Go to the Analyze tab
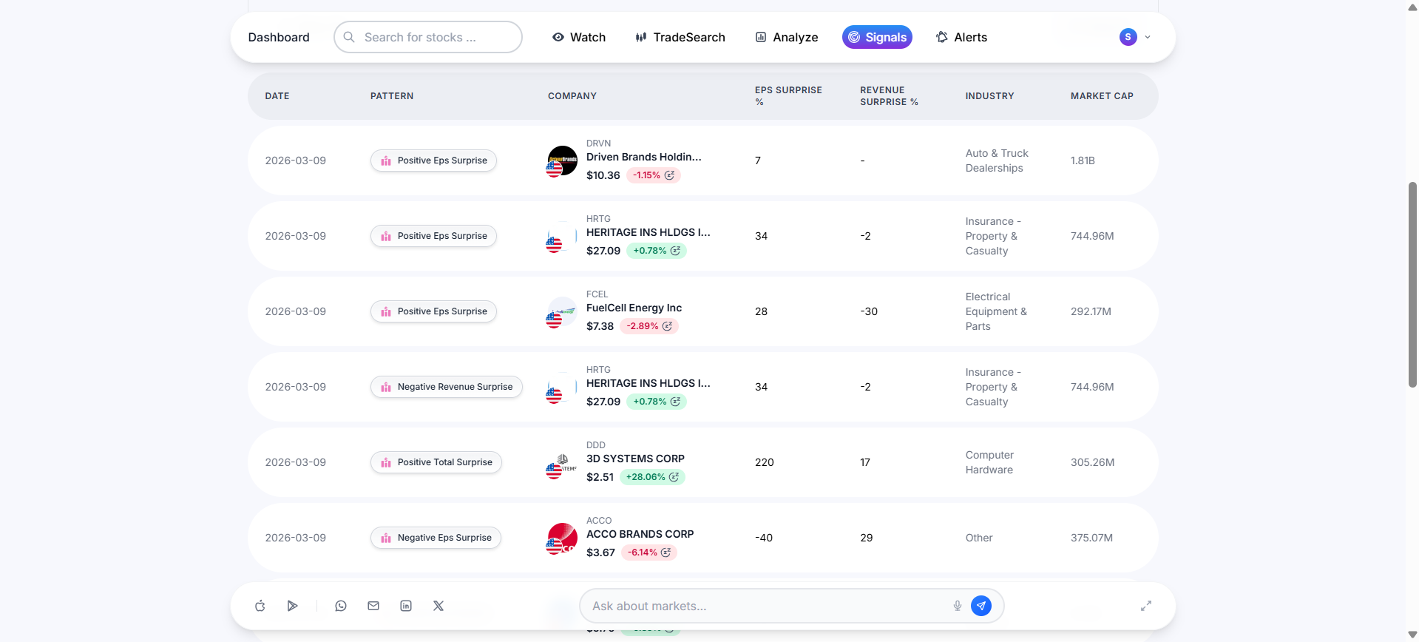Screen dimensions: 1419x642 pos(786,37)
